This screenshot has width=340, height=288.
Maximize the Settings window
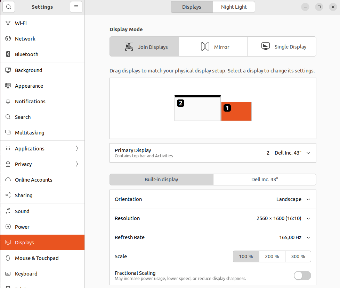[x=319, y=7]
